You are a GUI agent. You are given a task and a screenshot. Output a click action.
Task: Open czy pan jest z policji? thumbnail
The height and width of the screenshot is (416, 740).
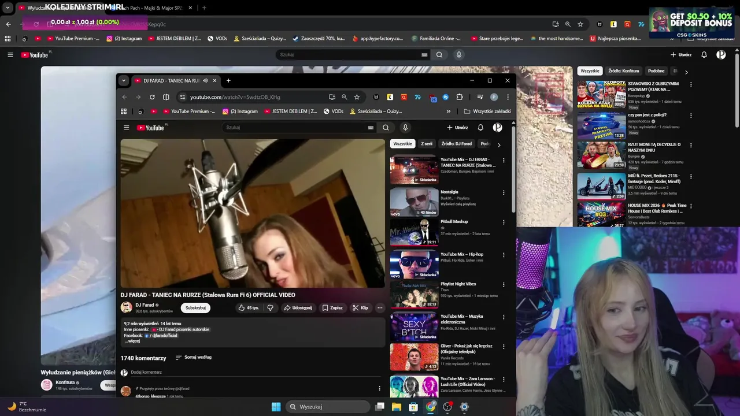click(x=601, y=126)
